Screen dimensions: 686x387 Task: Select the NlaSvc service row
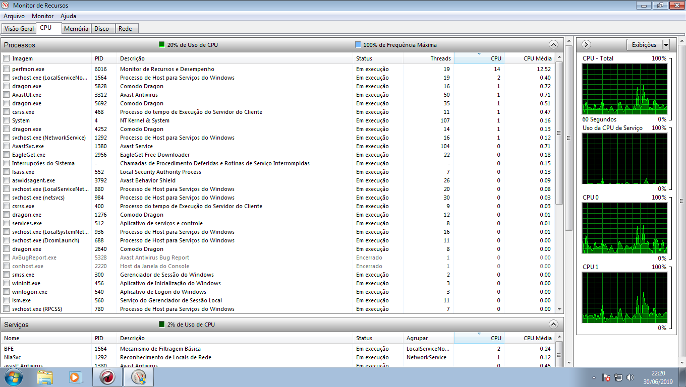pyautogui.click(x=278, y=357)
